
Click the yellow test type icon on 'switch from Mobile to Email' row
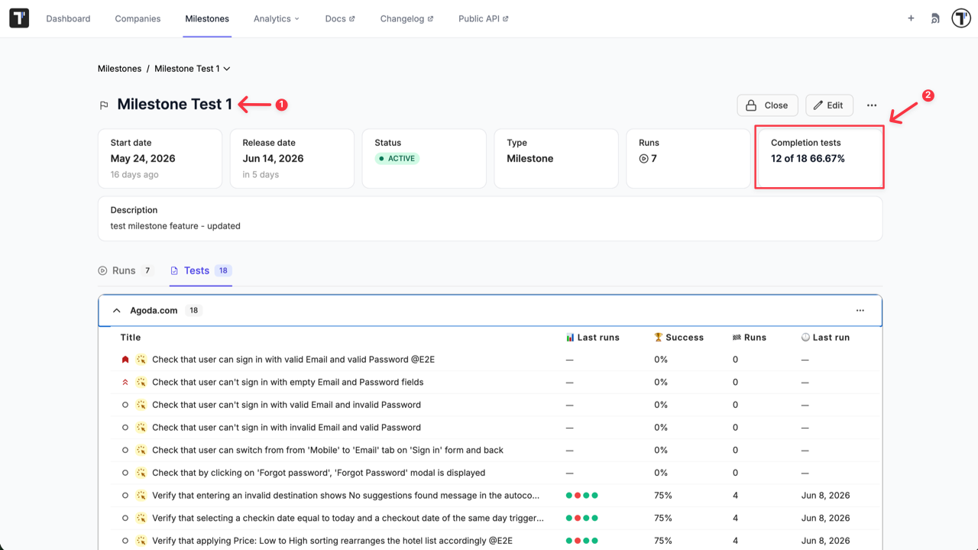(141, 450)
